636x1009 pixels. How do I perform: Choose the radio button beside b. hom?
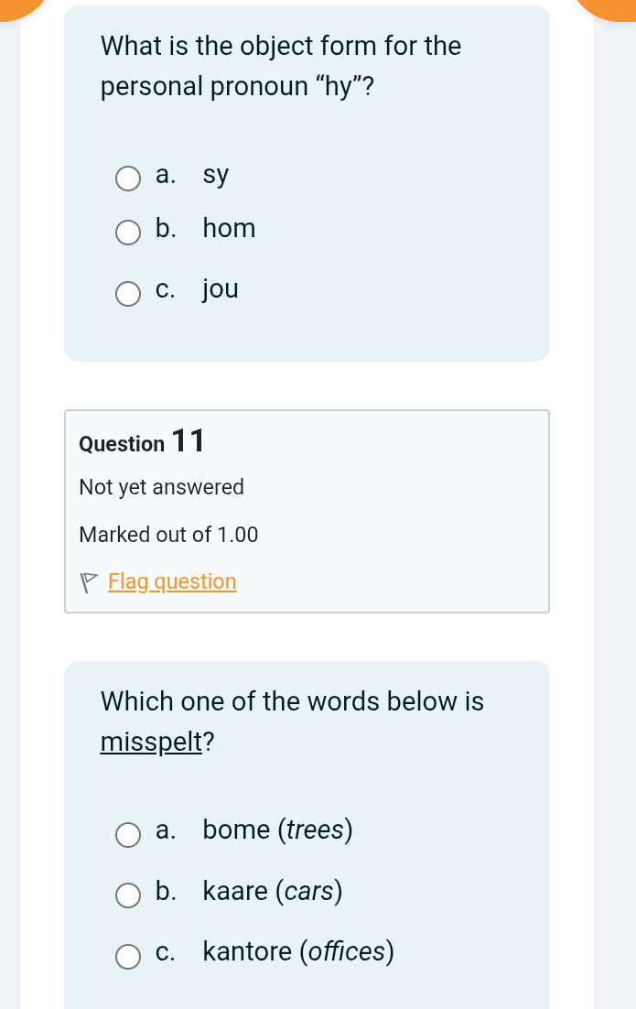[x=128, y=233]
